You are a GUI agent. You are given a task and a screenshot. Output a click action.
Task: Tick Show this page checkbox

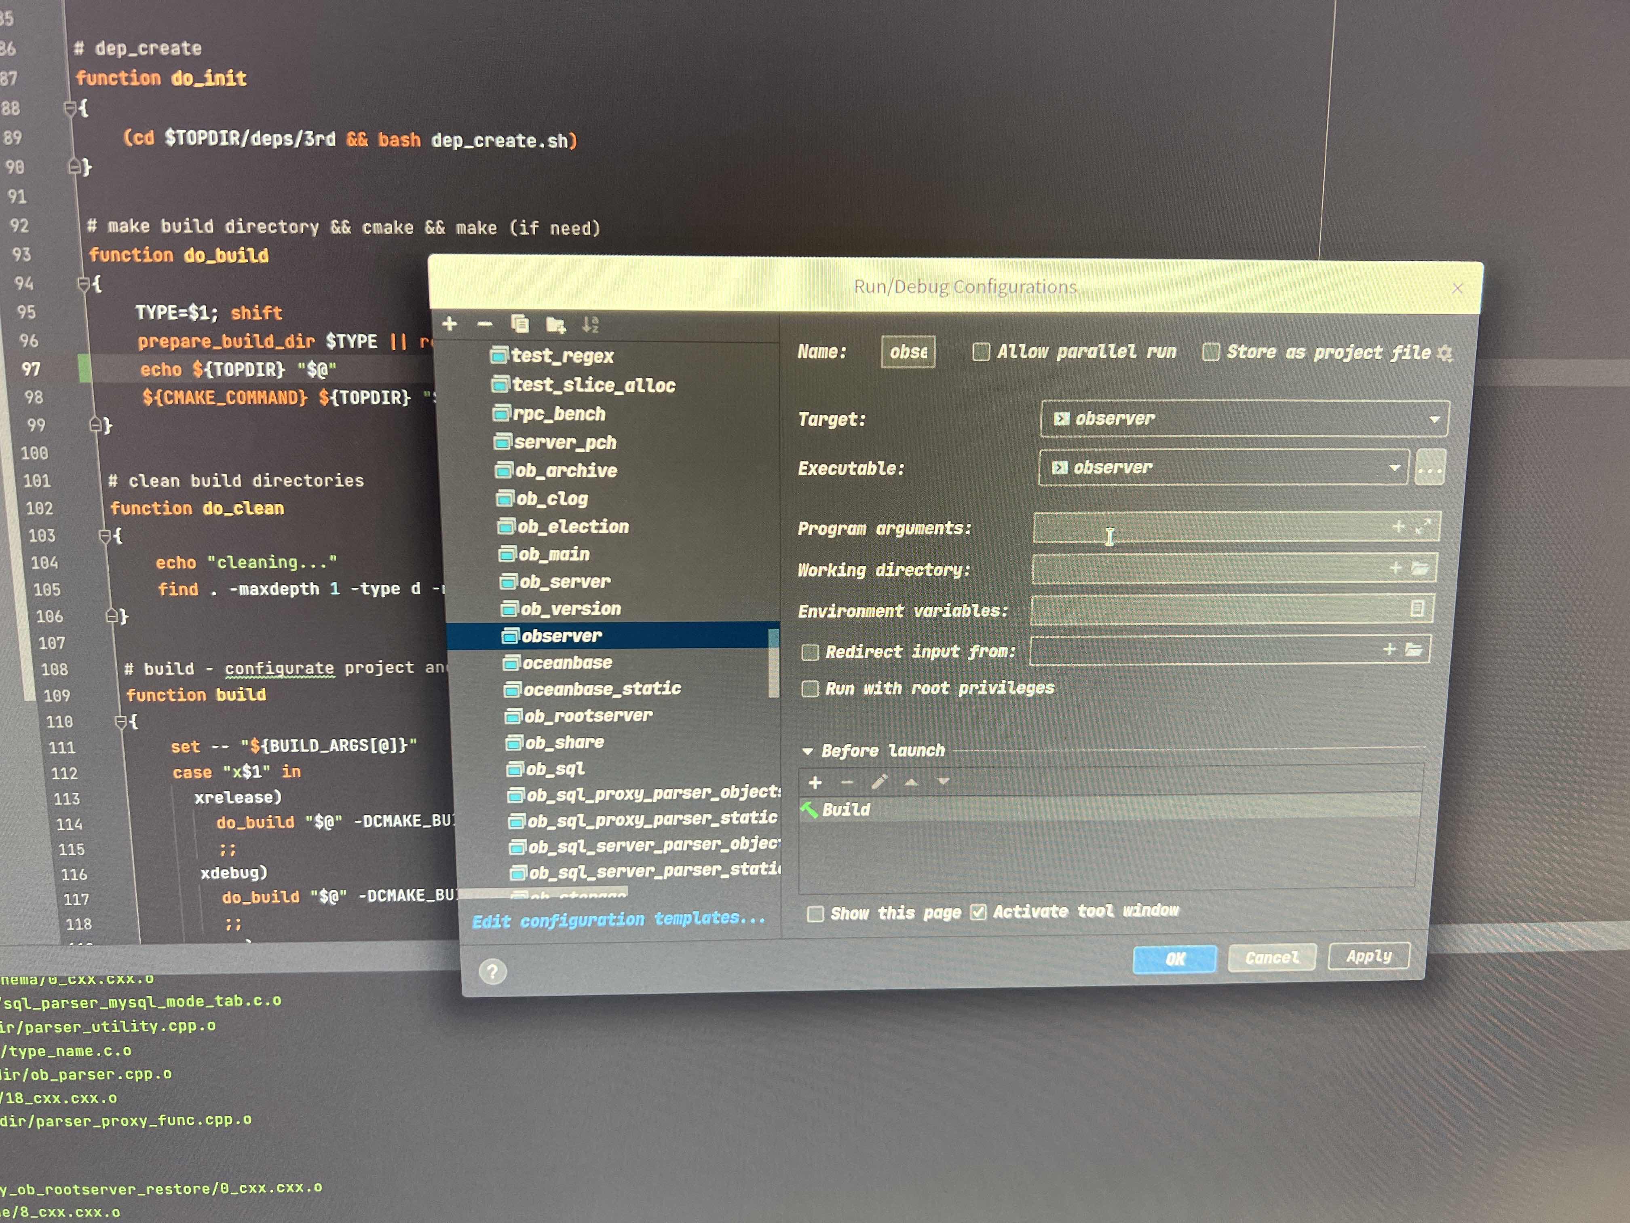coord(815,914)
